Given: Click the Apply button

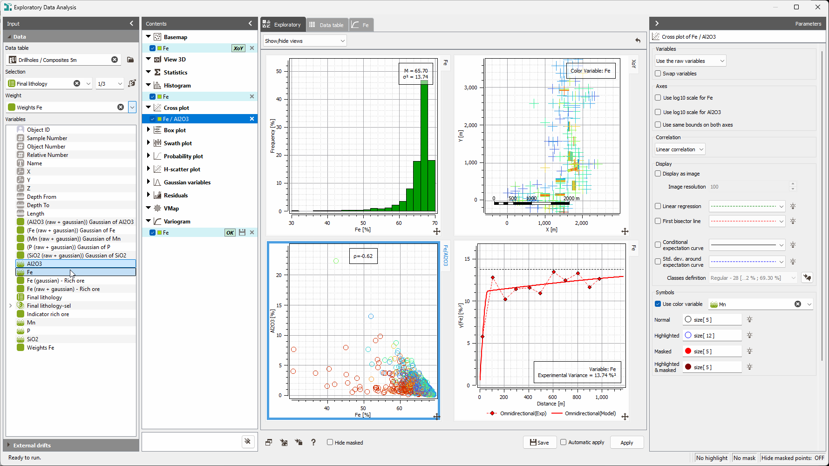Looking at the screenshot, I should (x=626, y=442).
